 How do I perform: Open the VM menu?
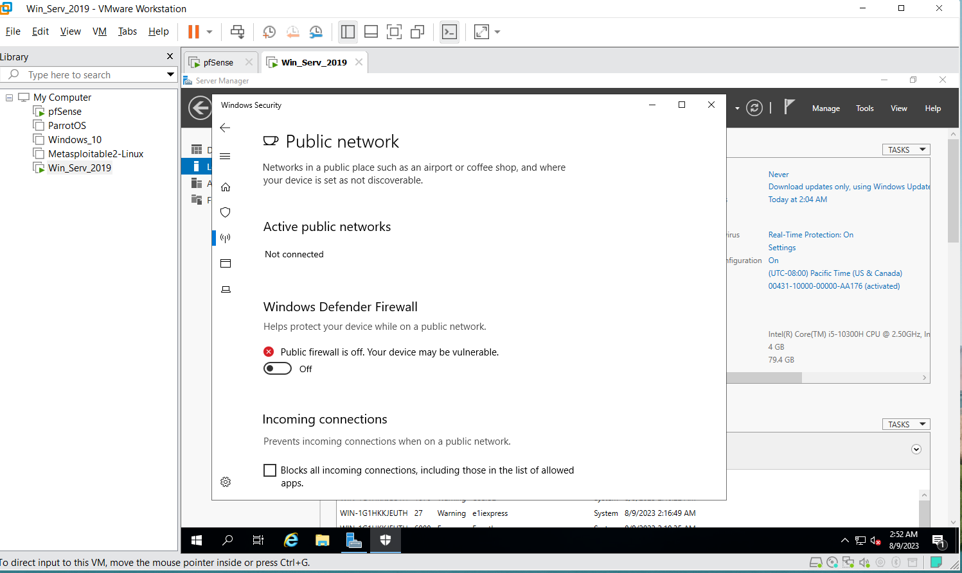coord(100,31)
